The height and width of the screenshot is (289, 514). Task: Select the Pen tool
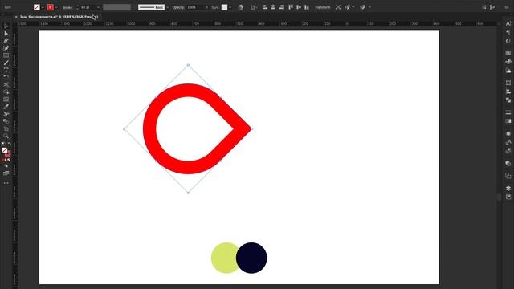pos(6,41)
